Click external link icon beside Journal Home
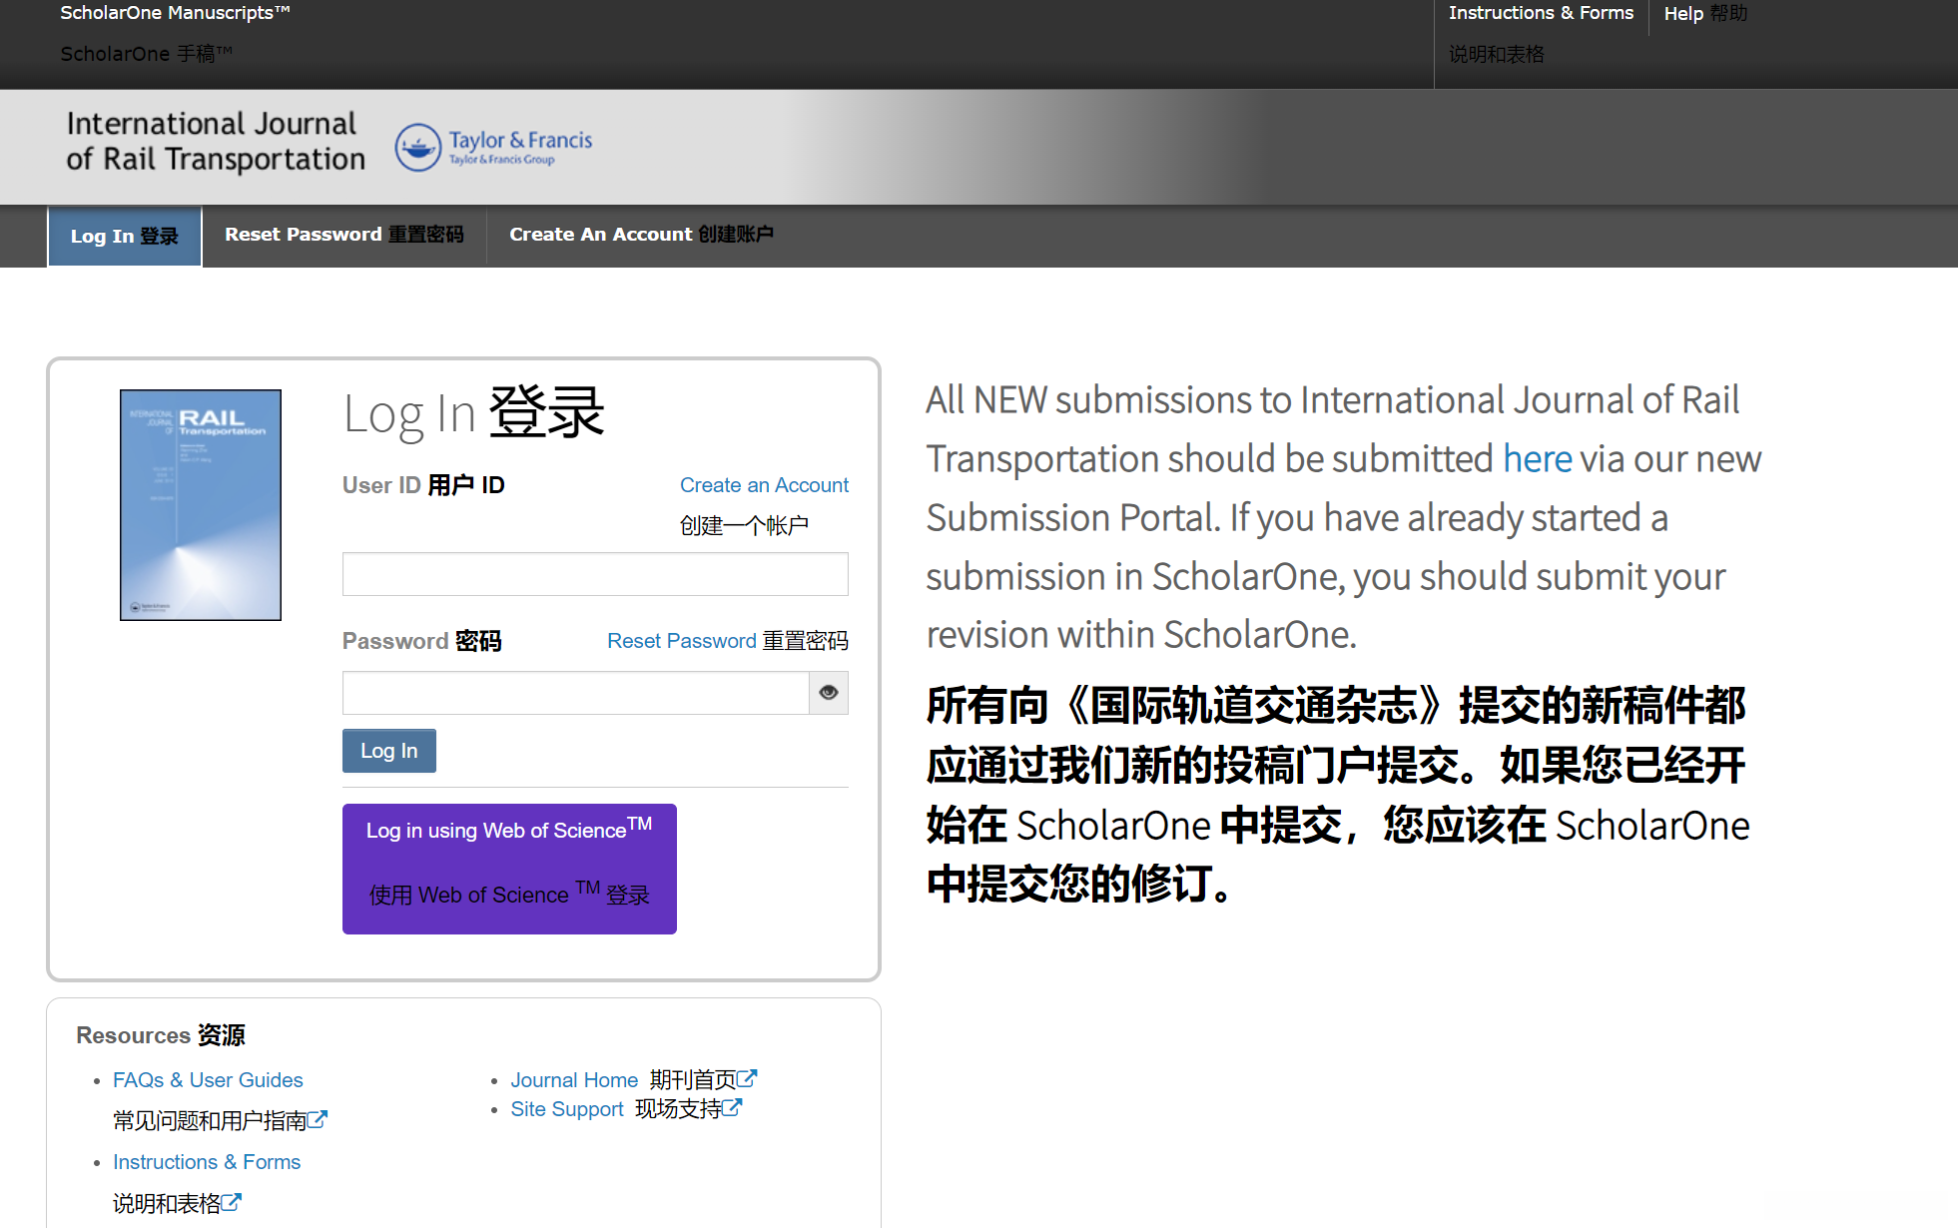Screen dimensions: 1958x1228 (x=747, y=1079)
